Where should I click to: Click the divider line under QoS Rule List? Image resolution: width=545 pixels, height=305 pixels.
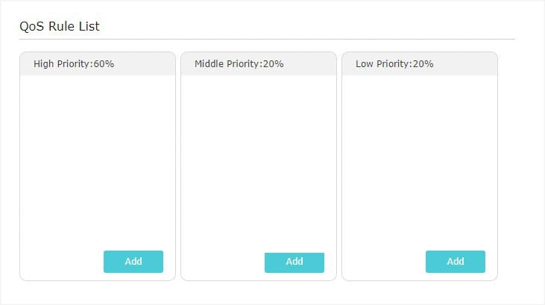(x=267, y=40)
